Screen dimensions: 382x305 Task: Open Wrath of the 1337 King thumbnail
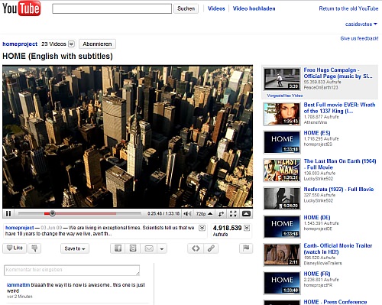point(282,114)
